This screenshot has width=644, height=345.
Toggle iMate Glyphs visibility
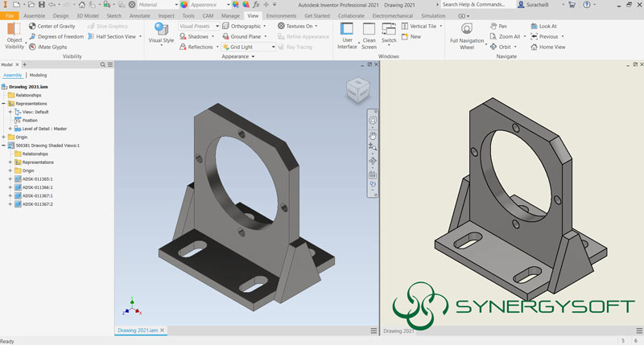(32, 47)
